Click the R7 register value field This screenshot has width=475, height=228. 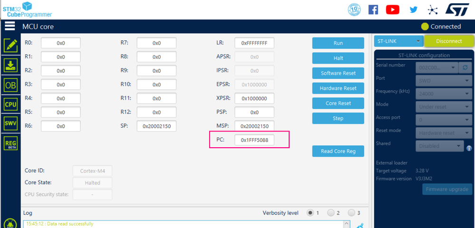pyautogui.click(x=156, y=43)
